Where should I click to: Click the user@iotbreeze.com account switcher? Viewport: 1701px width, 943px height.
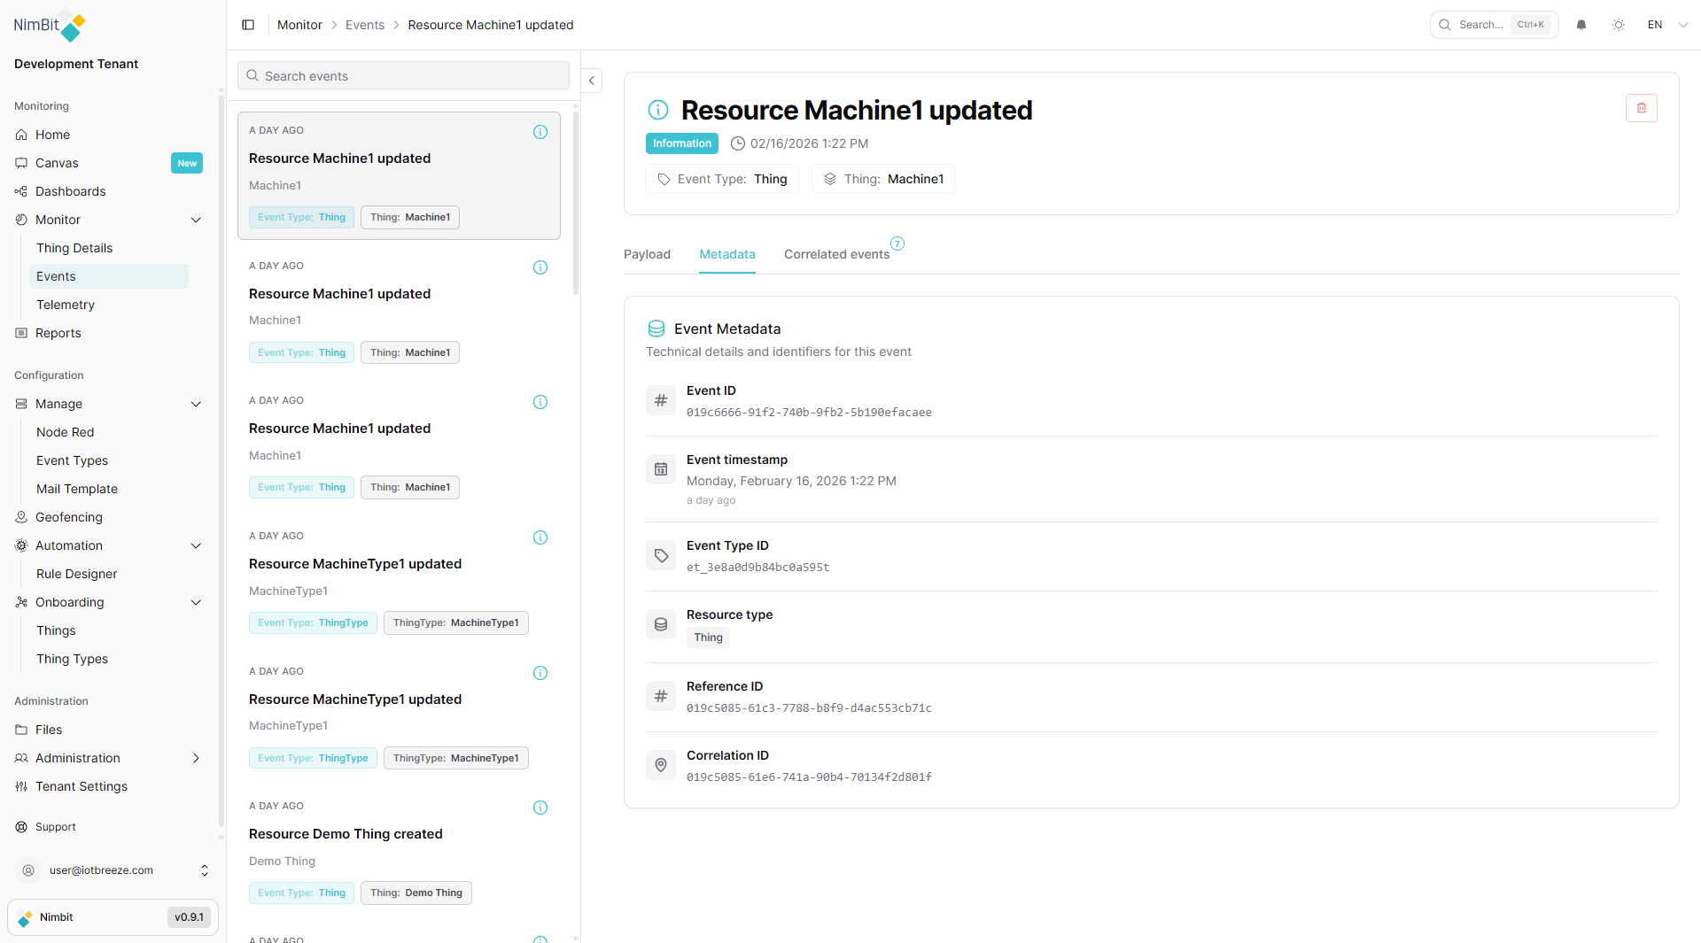tap(113, 870)
